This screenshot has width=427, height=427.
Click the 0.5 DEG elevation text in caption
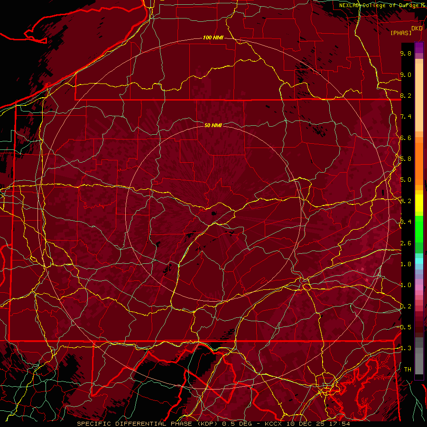tap(237, 424)
